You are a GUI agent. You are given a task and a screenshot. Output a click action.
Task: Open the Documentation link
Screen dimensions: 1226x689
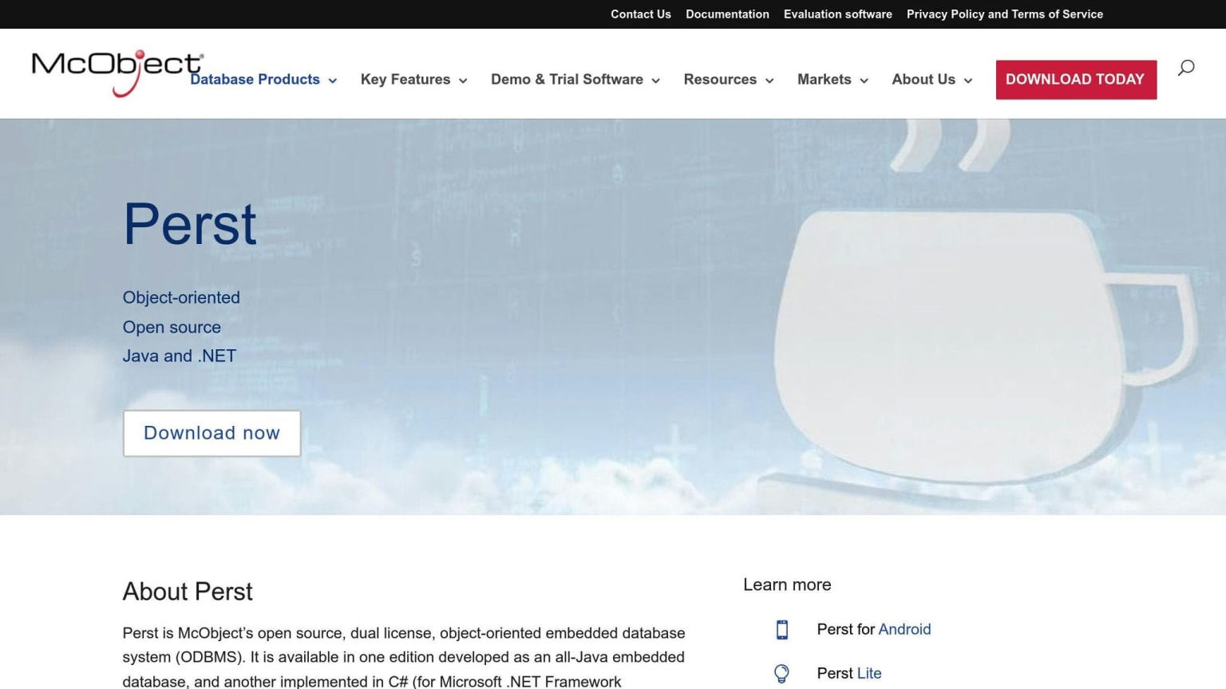coord(727,14)
